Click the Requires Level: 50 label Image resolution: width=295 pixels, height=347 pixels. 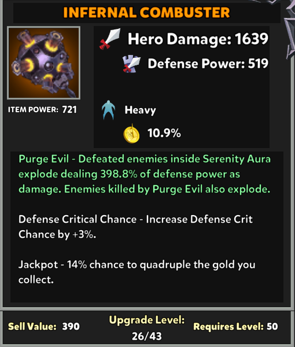(235, 326)
